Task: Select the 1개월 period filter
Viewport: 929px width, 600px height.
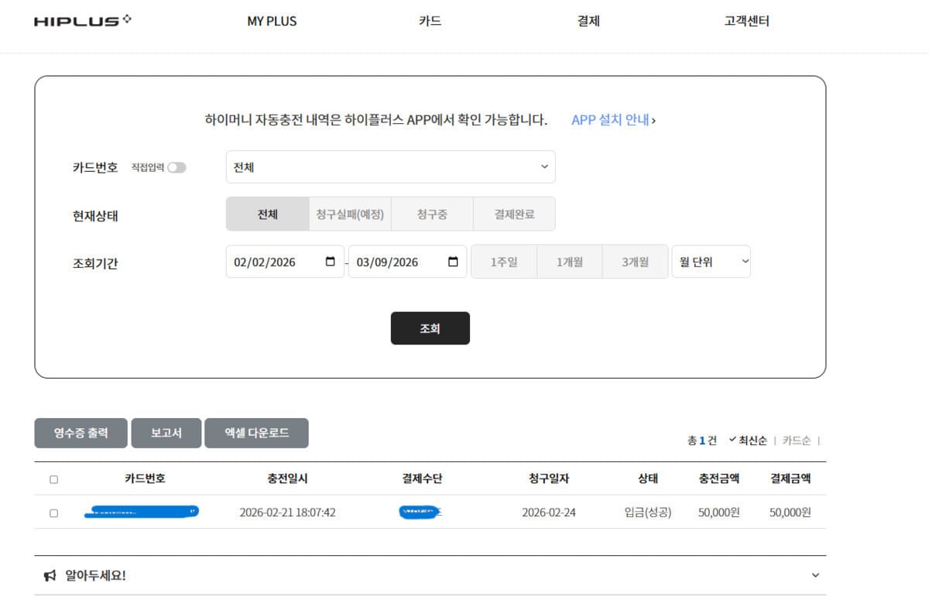Action: (x=569, y=261)
